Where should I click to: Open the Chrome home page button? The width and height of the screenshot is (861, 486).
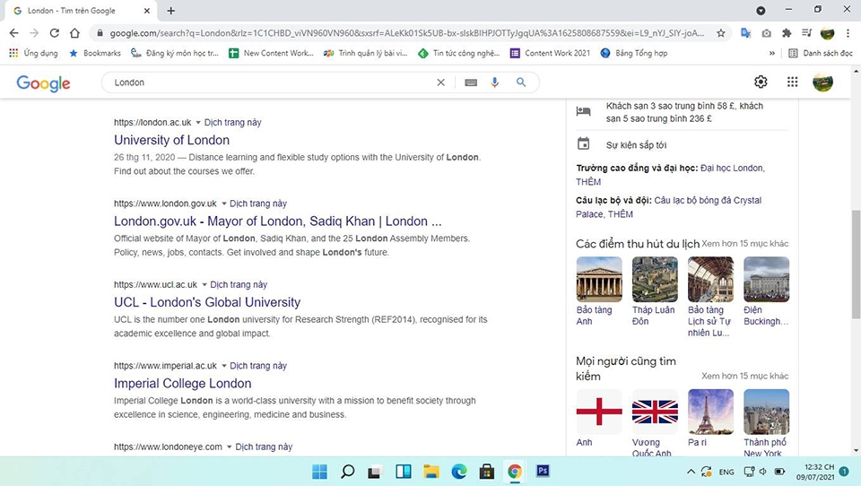point(74,33)
